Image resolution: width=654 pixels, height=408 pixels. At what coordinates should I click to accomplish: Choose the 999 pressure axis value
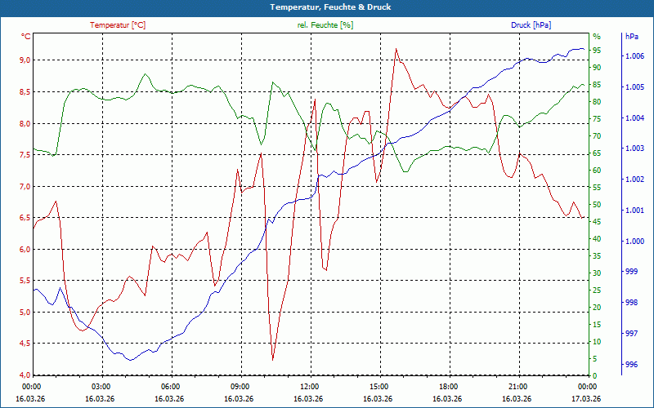tap(631, 272)
